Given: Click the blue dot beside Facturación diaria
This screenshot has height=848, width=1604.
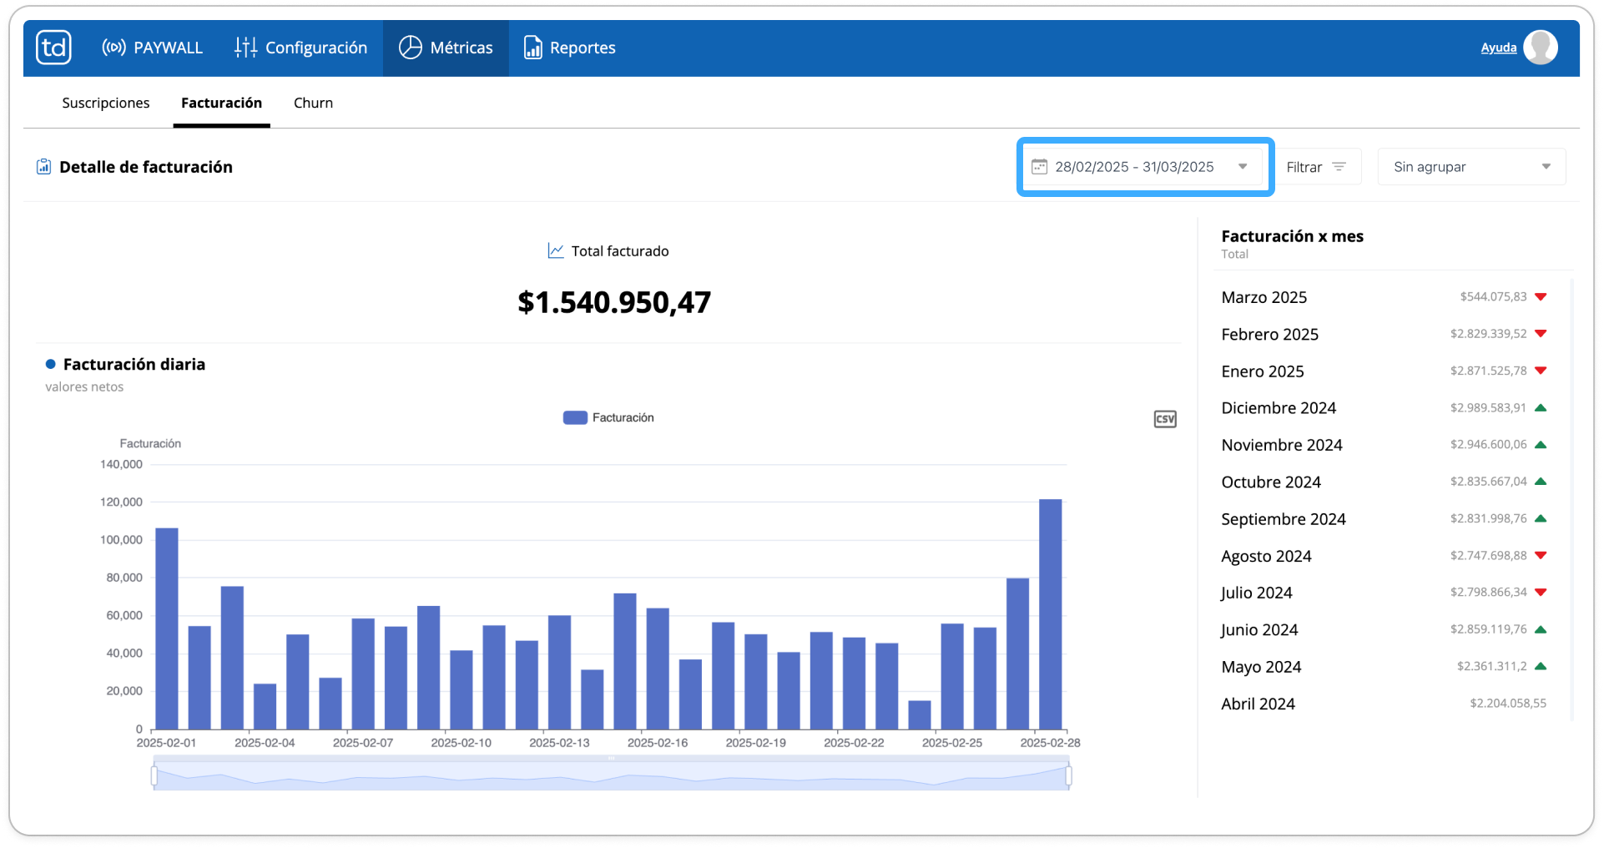Looking at the screenshot, I should [50, 364].
